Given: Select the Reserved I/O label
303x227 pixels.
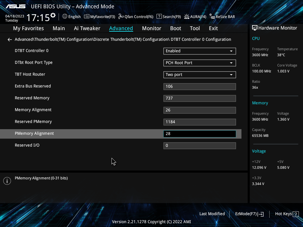Looking at the screenshot, I should click(27, 145).
